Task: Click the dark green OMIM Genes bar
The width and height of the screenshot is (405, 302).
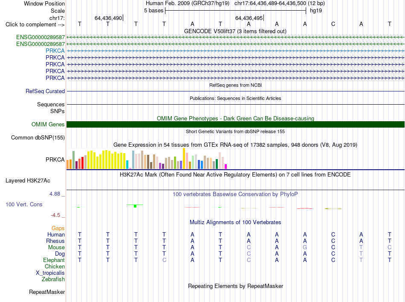Action: pos(235,125)
